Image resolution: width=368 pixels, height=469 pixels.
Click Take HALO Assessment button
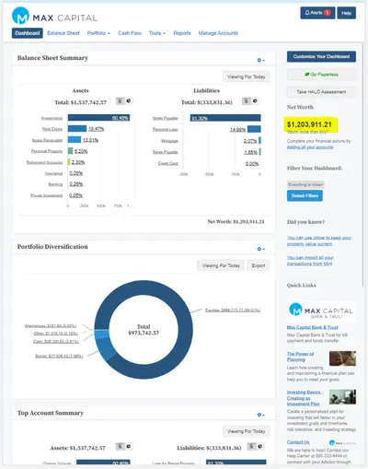(x=321, y=91)
